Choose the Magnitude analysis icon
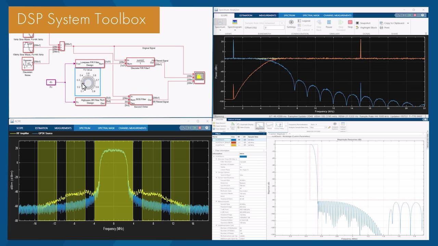This screenshot has height=246, width=438. click(260, 126)
